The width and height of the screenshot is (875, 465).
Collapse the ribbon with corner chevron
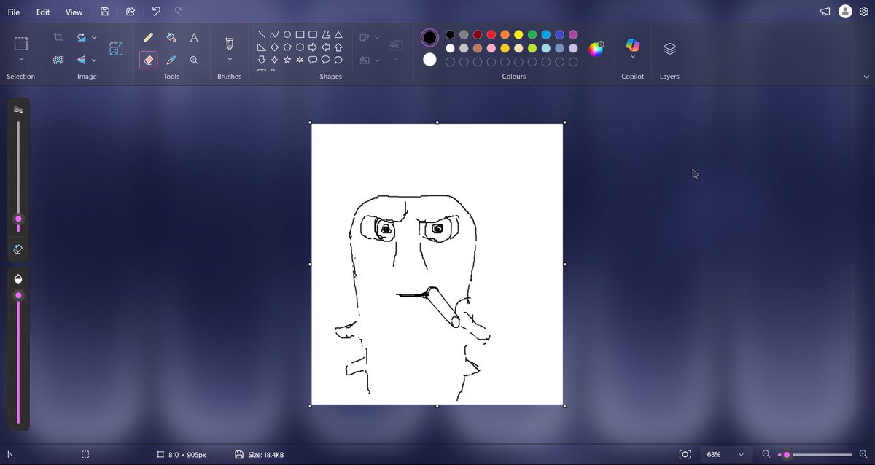tap(866, 77)
